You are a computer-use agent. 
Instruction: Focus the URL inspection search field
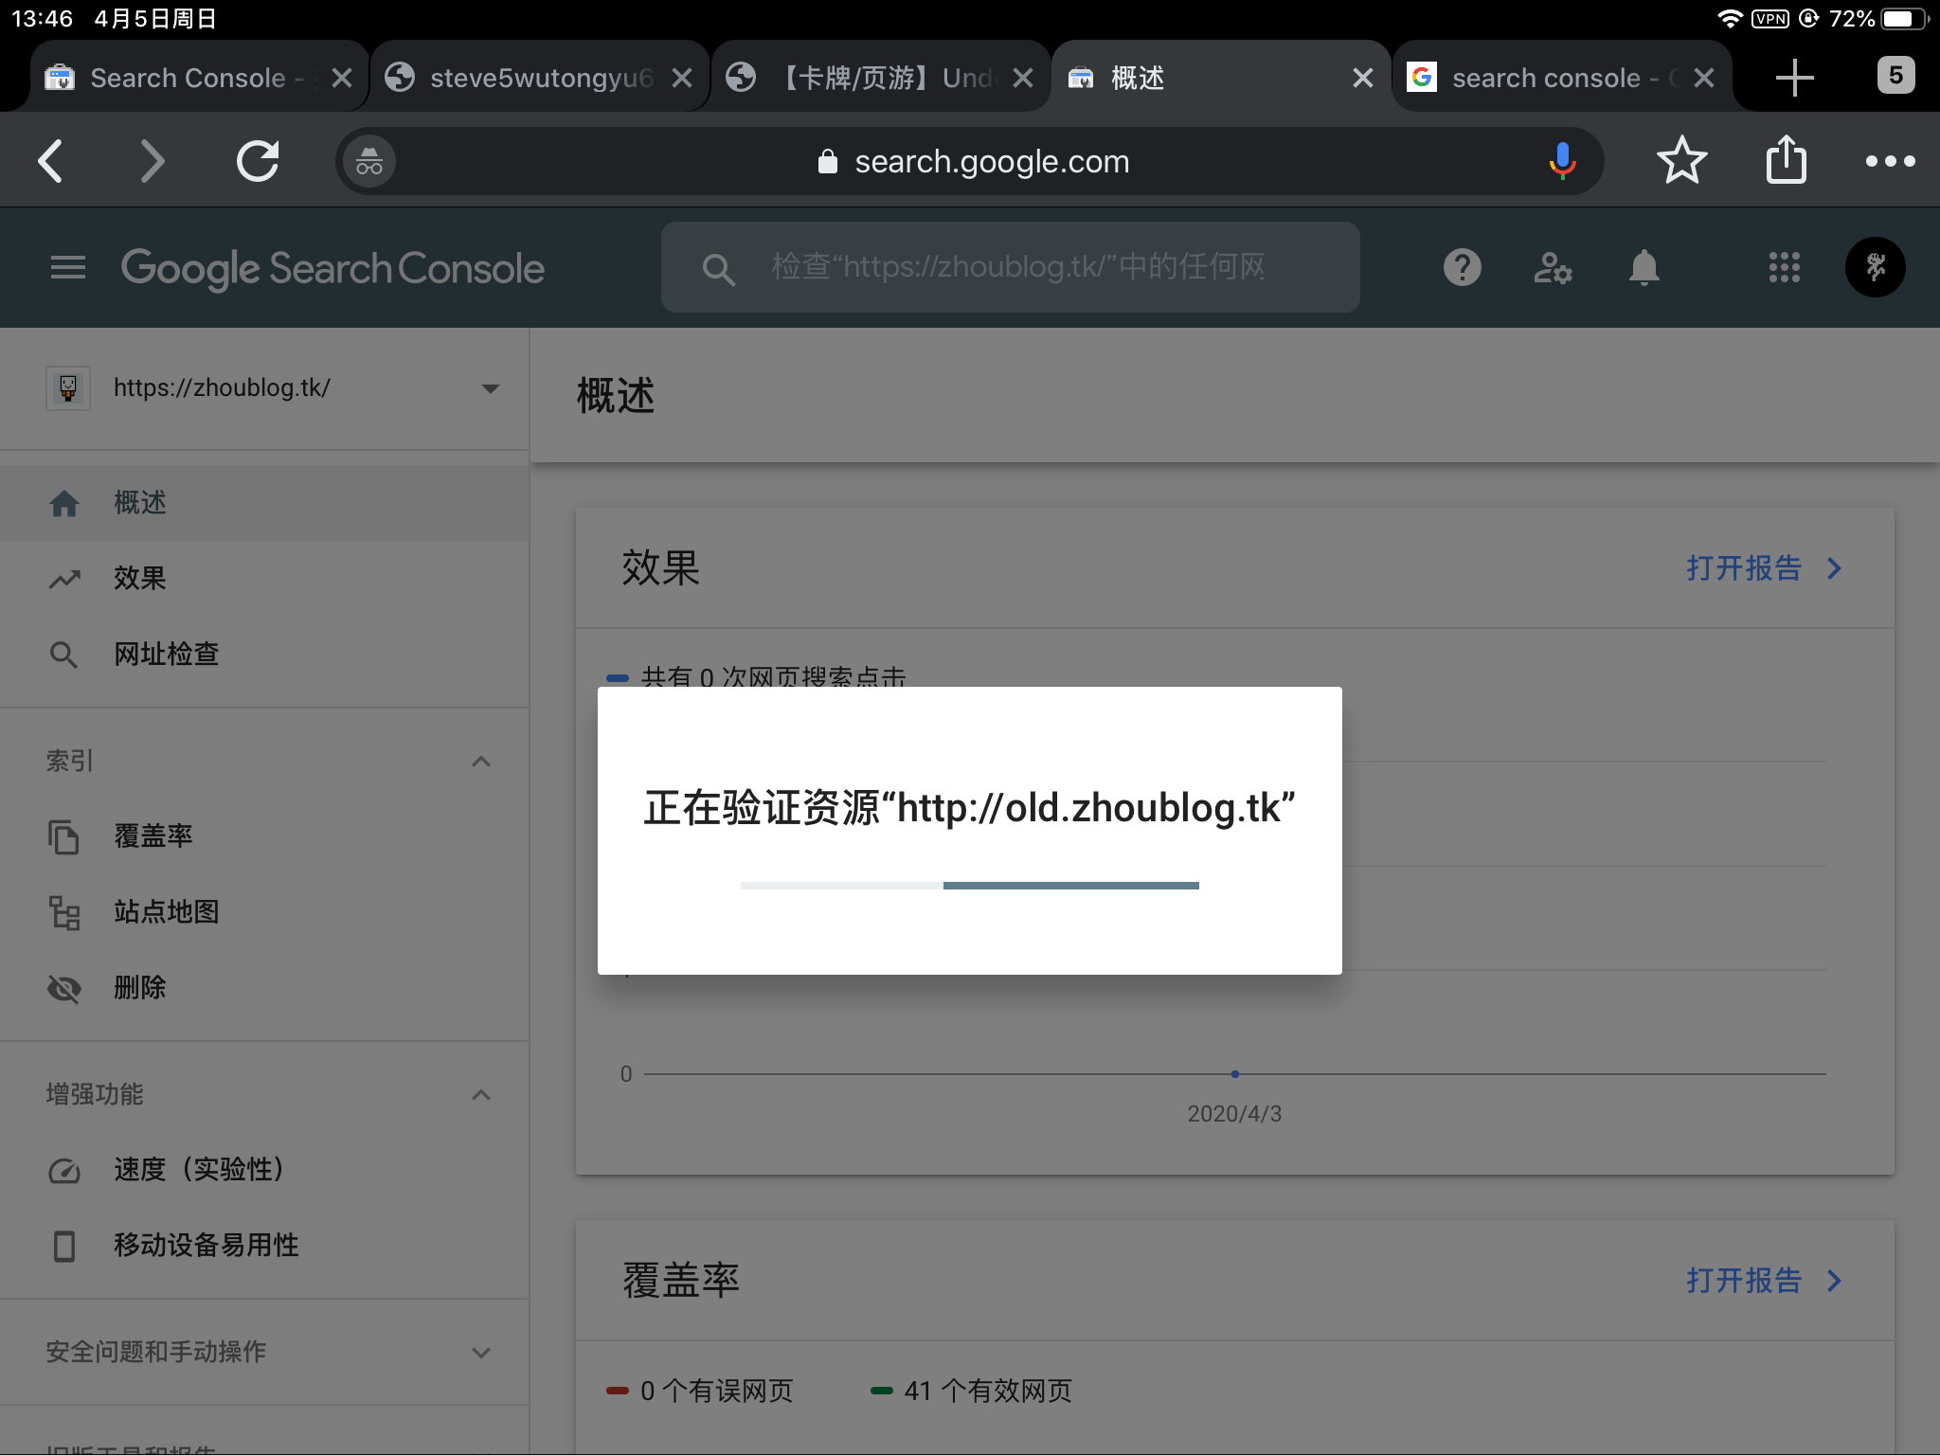[1018, 268]
